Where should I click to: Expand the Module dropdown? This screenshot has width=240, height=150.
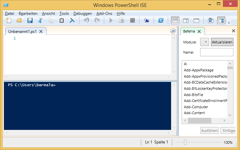click(204, 42)
